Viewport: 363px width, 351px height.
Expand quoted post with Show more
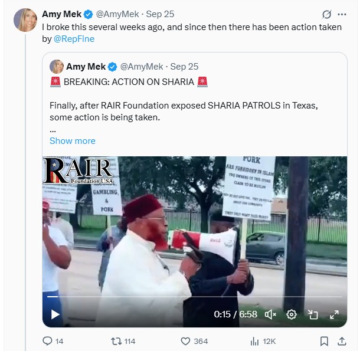pyautogui.click(x=72, y=141)
